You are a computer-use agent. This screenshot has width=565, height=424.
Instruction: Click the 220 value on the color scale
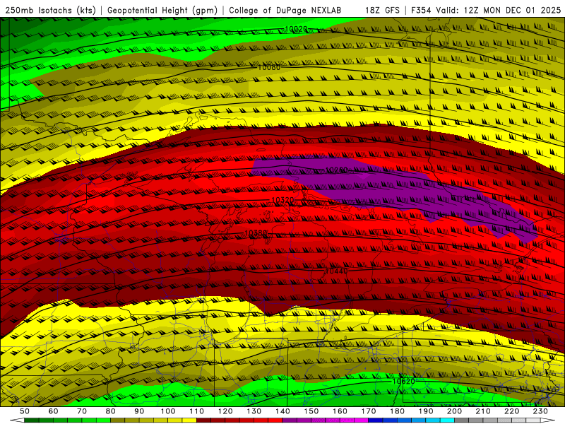point(511,411)
